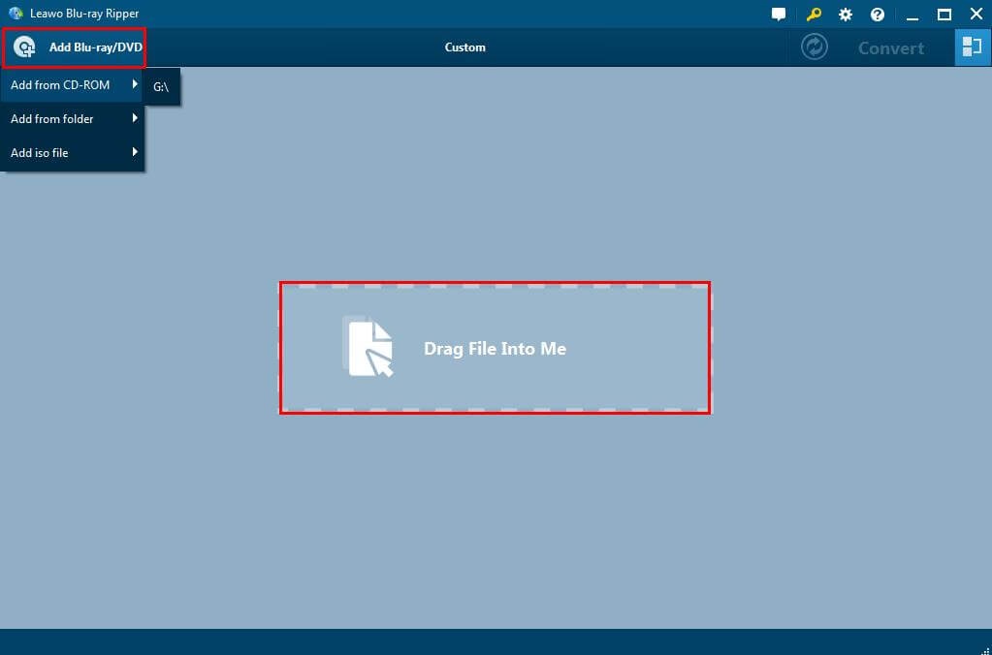Close the Leawo Blu-ray Ripper window

click(976, 14)
